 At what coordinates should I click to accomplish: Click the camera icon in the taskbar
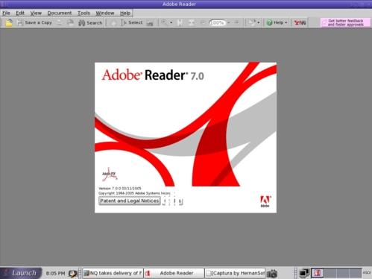click(x=272, y=274)
